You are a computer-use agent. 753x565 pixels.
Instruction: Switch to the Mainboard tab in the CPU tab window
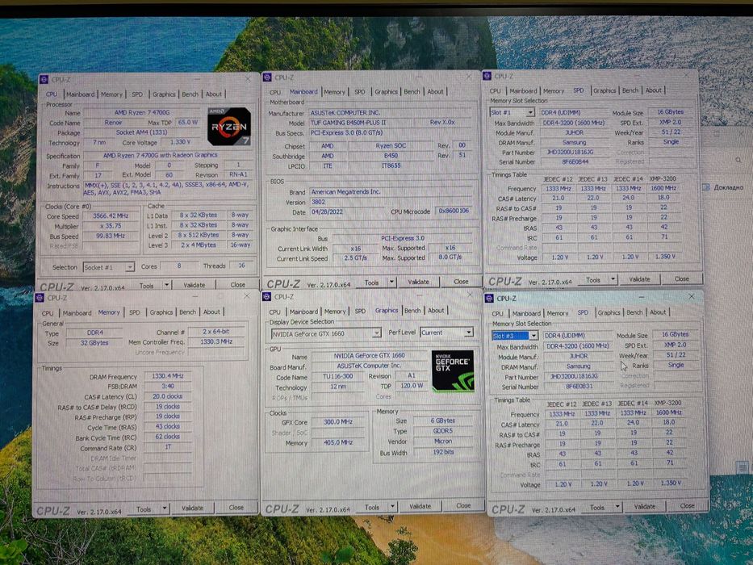pyautogui.click(x=80, y=94)
